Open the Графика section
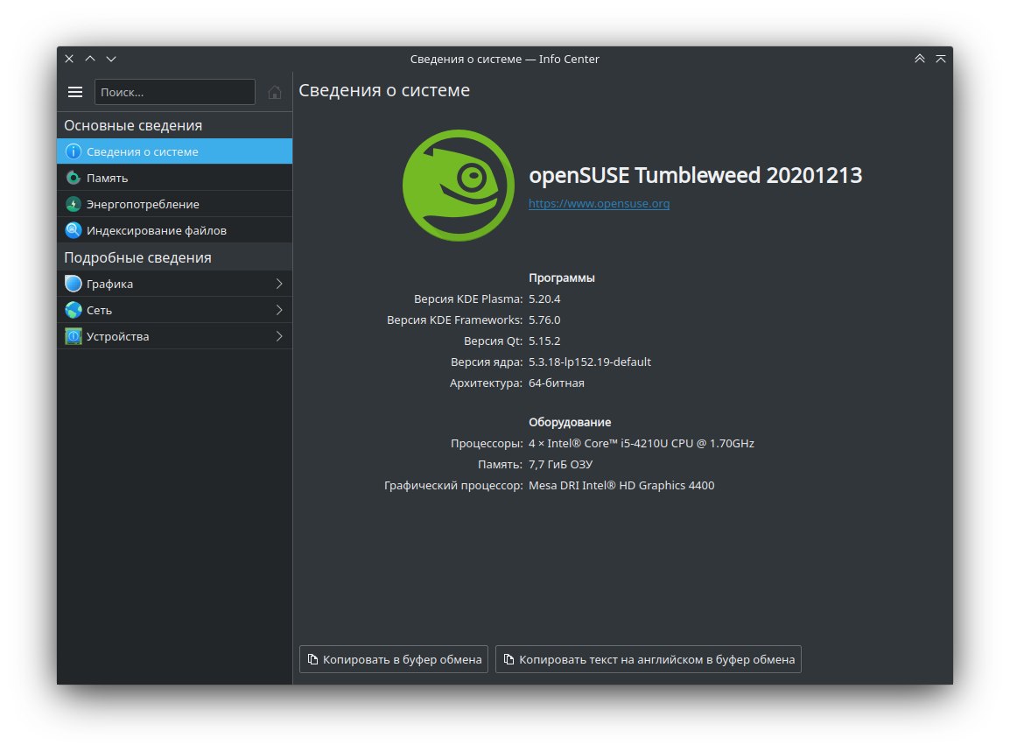 click(174, 284)
